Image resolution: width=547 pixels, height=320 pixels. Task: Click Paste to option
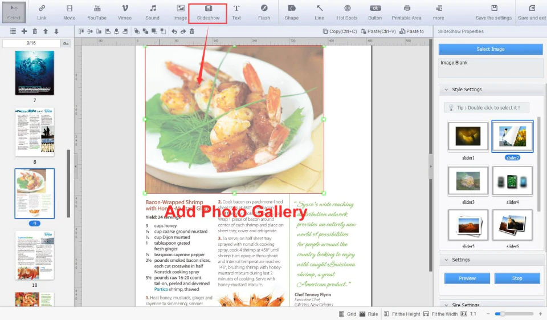[x=411, y=31]
